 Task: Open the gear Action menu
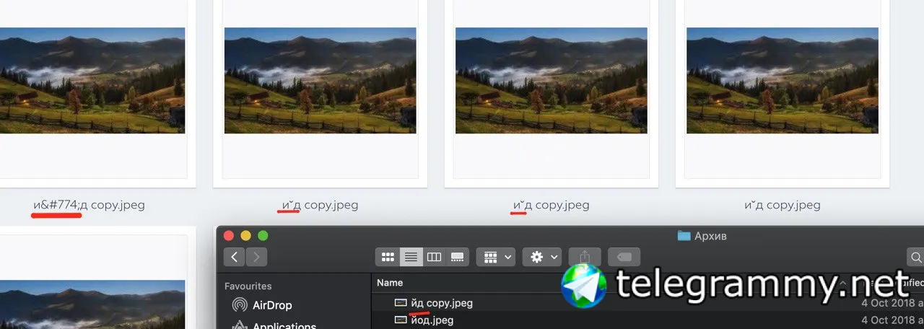542,257
